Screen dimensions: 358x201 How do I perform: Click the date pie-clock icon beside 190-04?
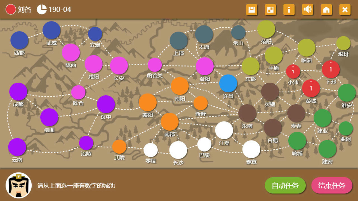(x=42, y=9)
